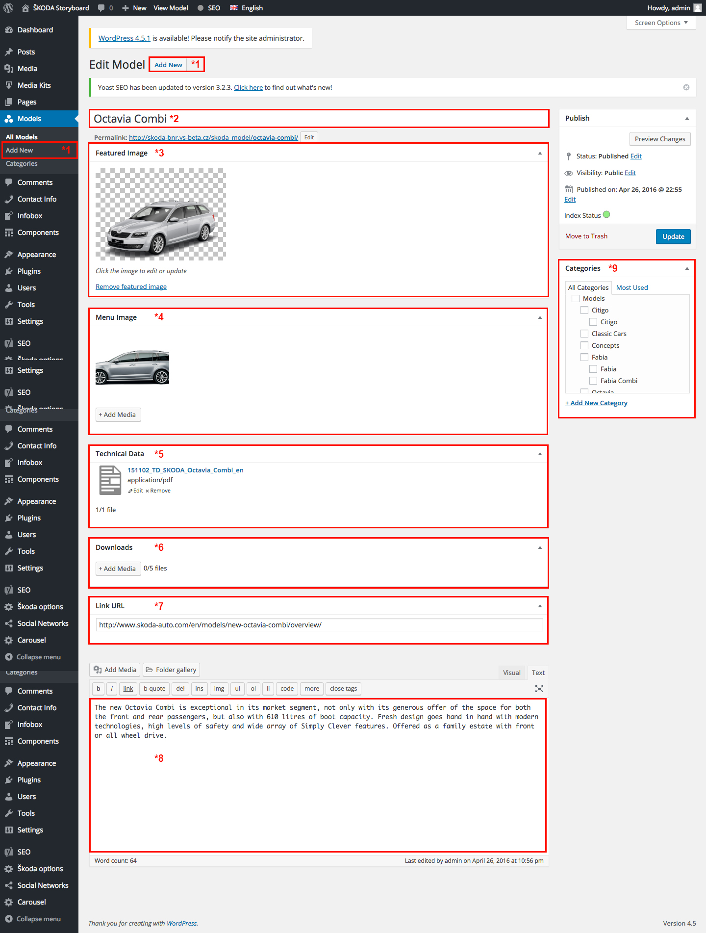
Task: Click Preview Changes button
Action: point(660,139)
